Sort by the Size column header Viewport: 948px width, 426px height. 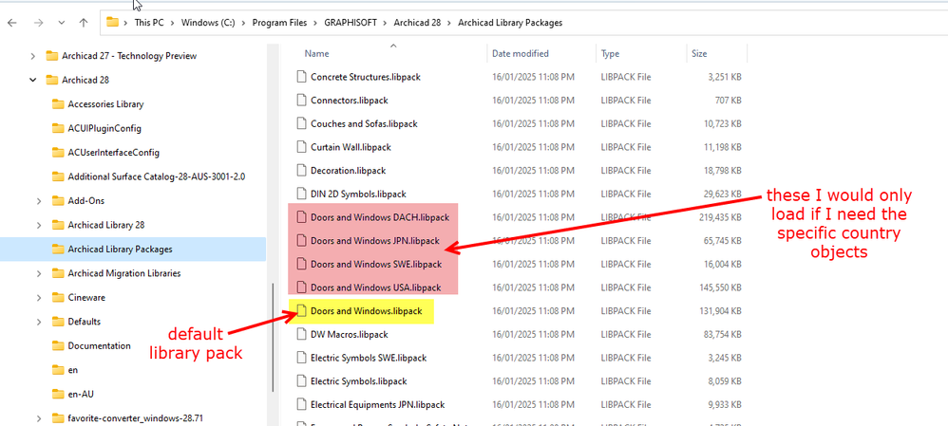[699, 53]
